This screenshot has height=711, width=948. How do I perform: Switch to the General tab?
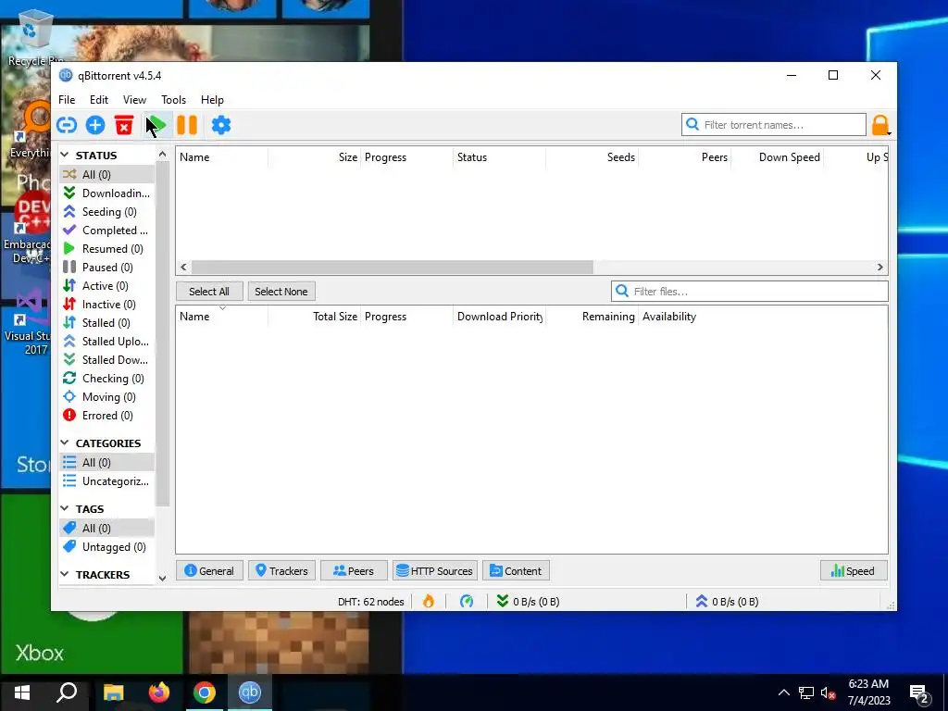coord(209,570)
